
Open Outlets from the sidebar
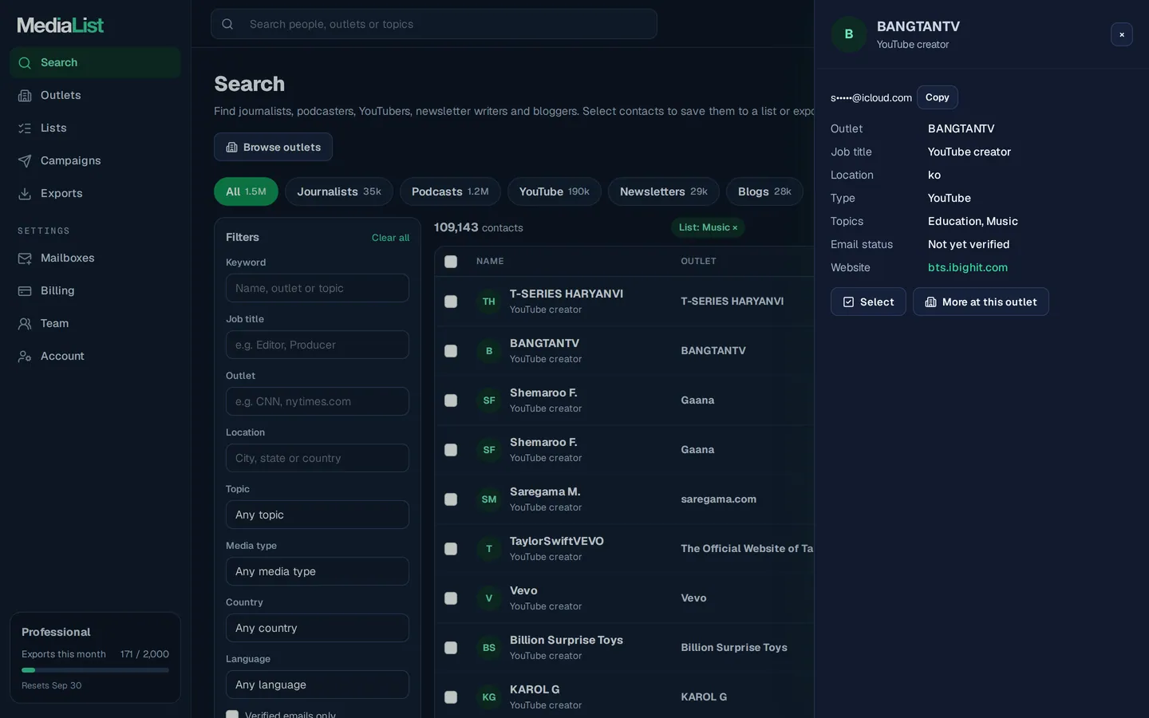pos(95,95)
